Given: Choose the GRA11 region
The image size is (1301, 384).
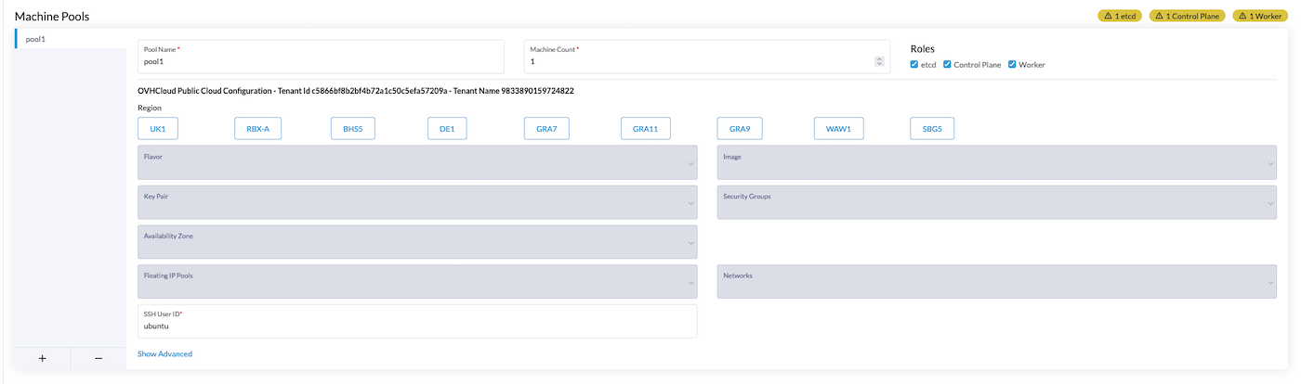Looking at the screenshot, I should click(x=645, y=129).
